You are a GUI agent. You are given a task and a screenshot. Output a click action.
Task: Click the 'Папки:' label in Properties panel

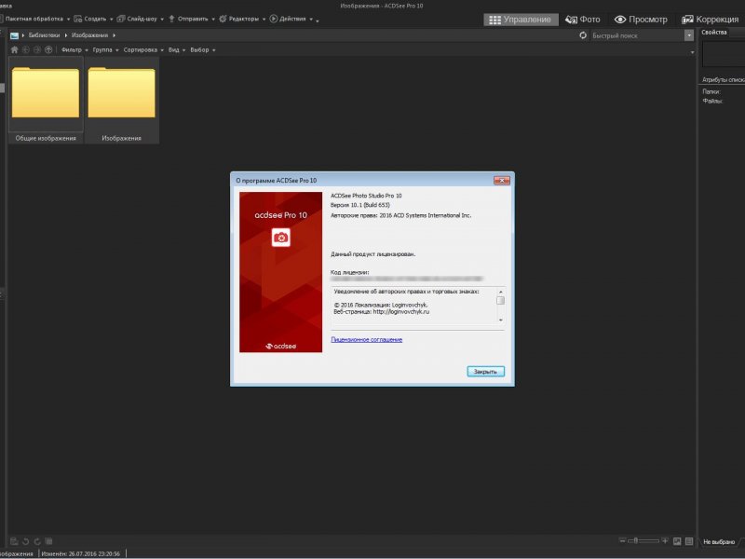tap(711, 91)
